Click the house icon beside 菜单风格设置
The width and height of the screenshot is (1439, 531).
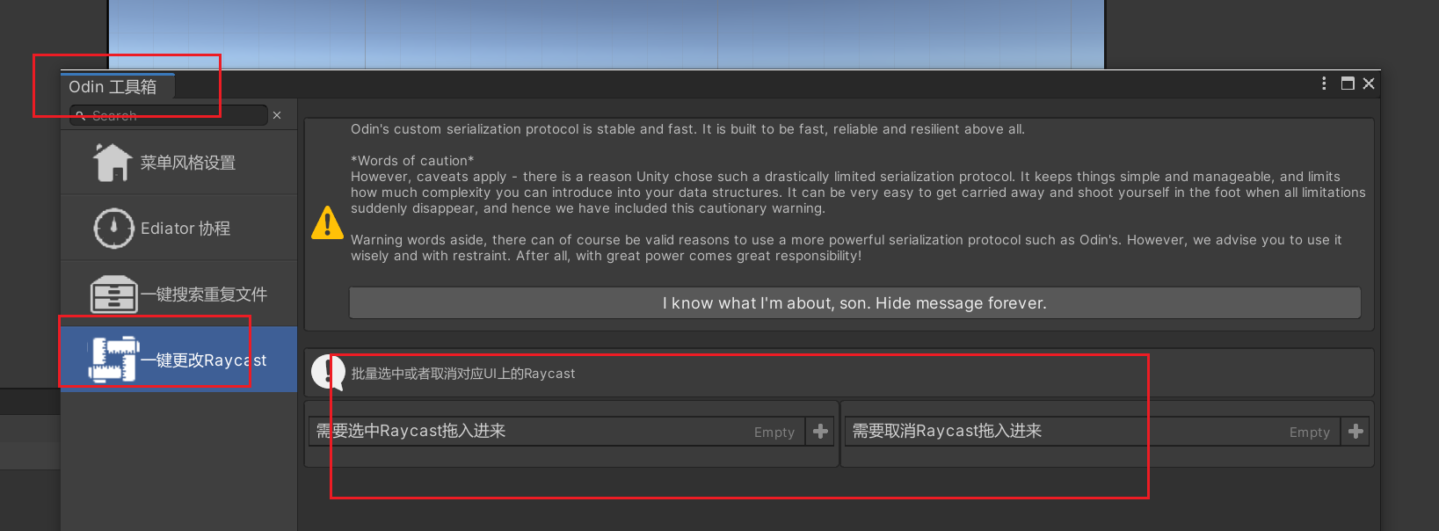(113, 163)
